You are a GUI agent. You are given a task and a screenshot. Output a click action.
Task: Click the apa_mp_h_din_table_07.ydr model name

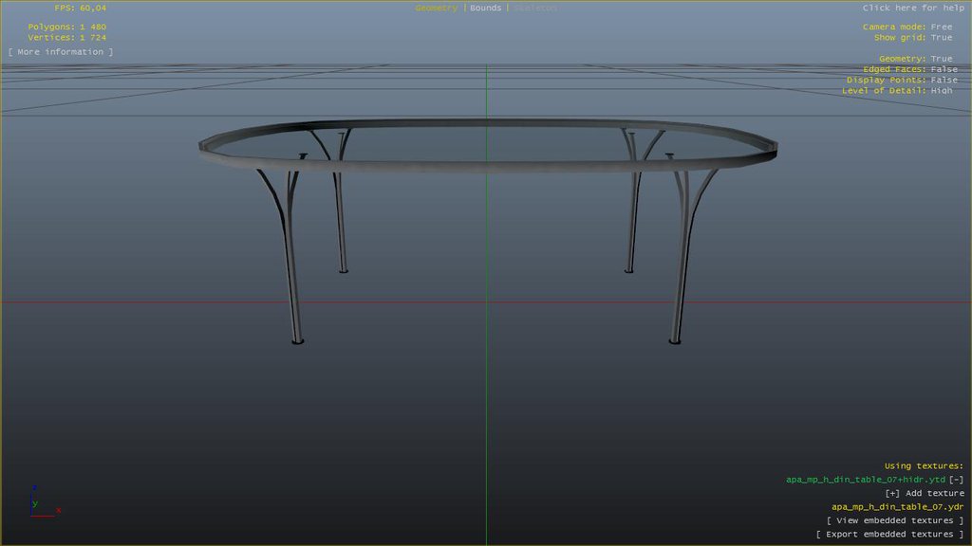click(x=897, y=507)
